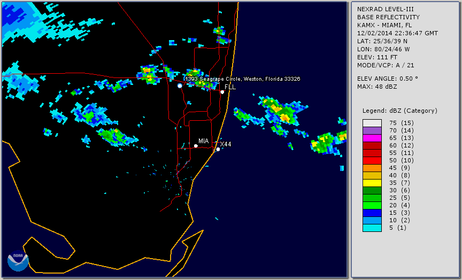Click the MODE/VCP: A / 21 text
The image size is (462, 280).
tap(386, 65)
